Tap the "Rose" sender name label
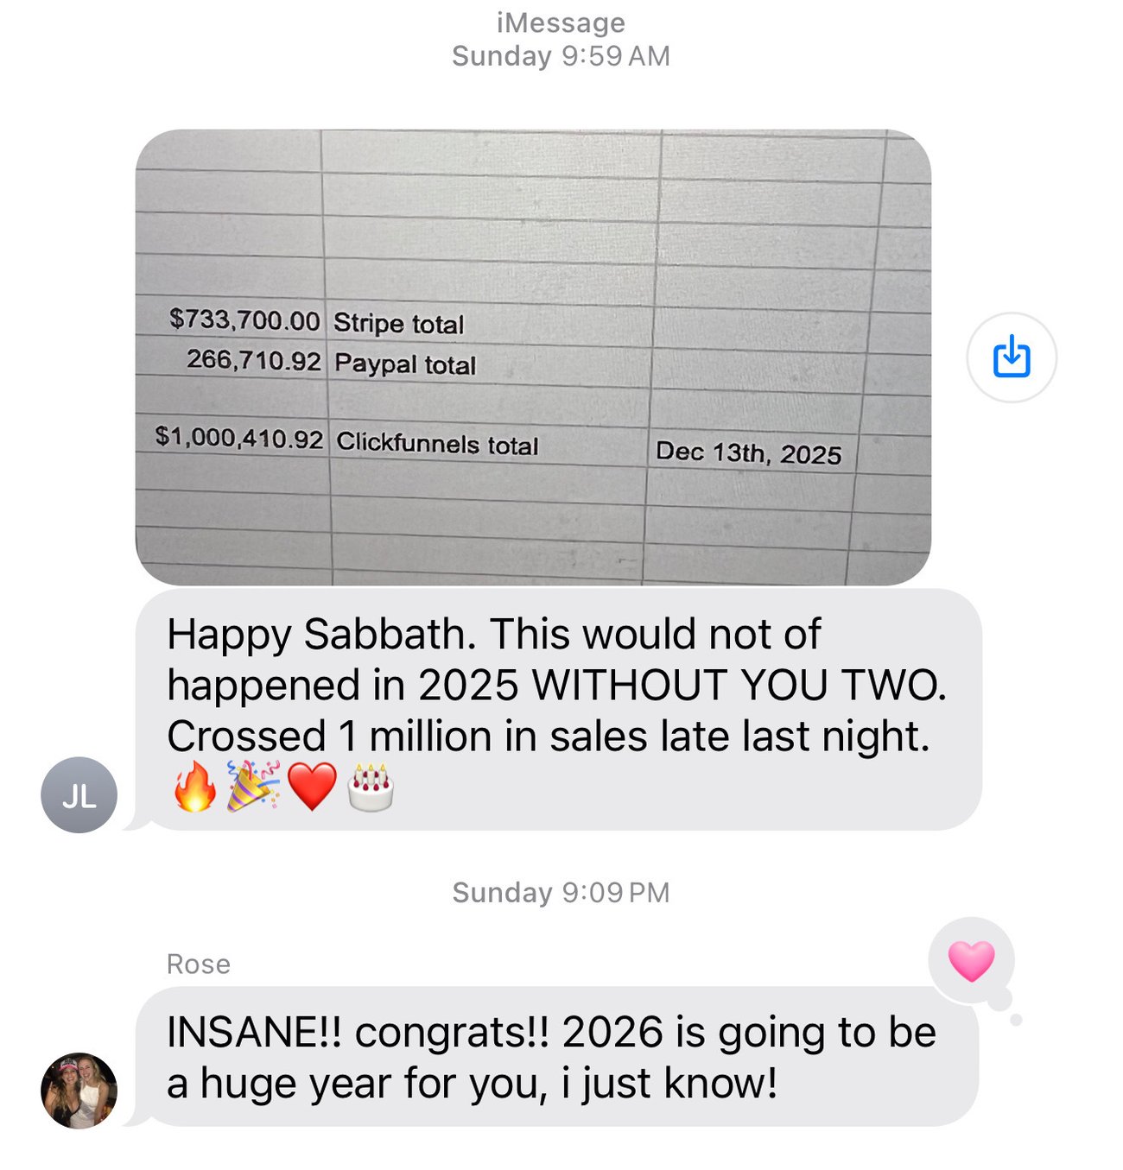1123x1170 pixels. pyautogui.click(x=199, y=964)
